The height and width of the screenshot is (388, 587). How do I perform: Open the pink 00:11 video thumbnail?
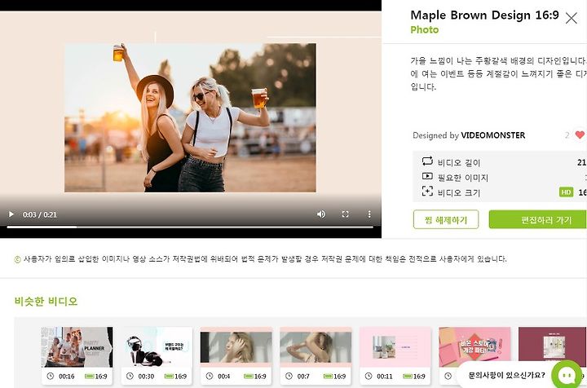(x=395, y=347)
